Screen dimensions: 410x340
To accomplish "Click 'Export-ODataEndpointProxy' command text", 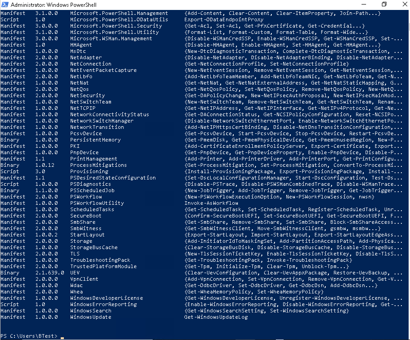I will [224, 19].
